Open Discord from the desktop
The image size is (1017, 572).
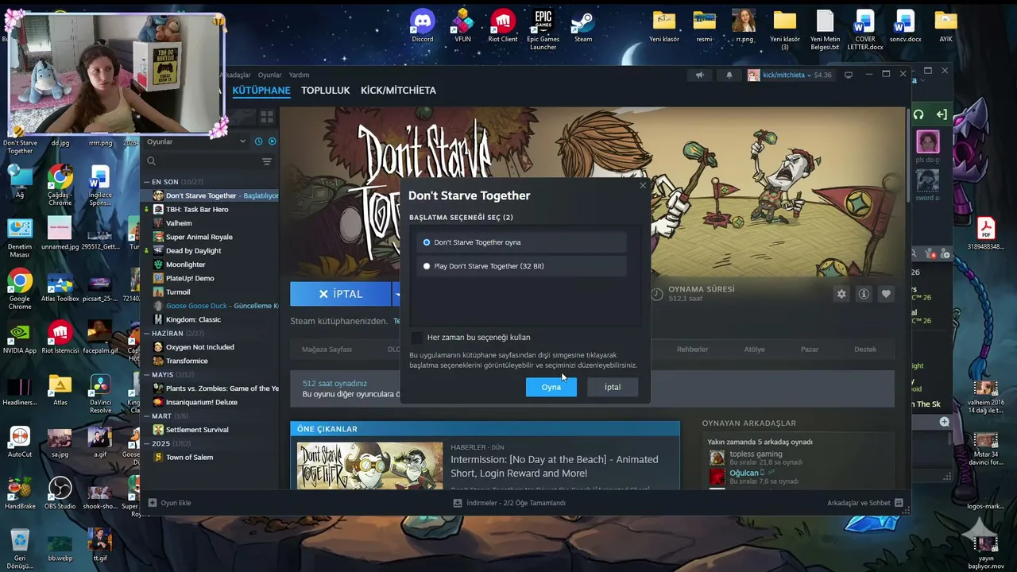click(423, 25)
